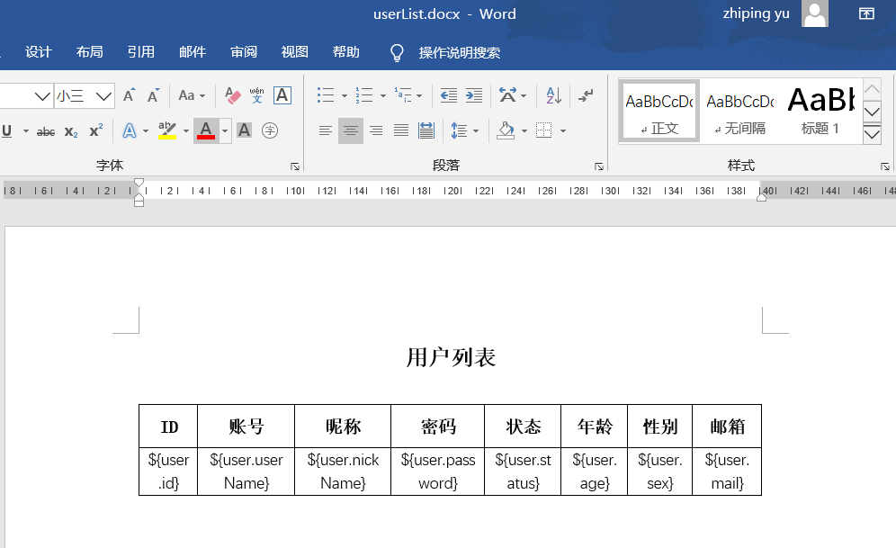Open the 视图 ribbon tab

(x=294, y=51)
